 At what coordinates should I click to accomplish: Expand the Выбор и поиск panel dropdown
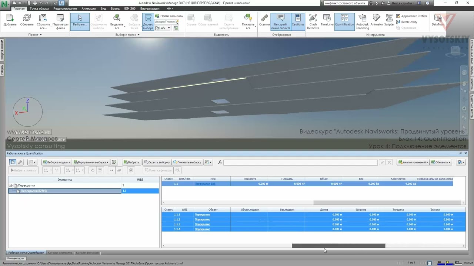click(127, 35)
